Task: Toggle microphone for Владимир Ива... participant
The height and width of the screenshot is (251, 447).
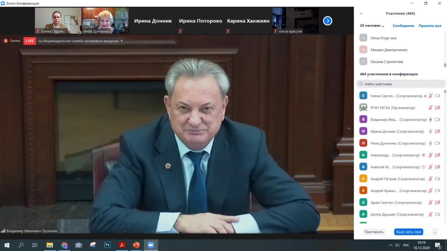Action: click(x=430, y=120)
